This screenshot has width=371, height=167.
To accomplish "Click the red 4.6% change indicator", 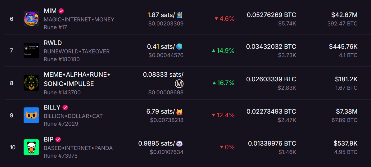I will coord(224,19).
